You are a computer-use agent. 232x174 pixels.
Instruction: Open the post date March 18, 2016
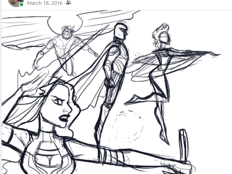coord(45,3)
